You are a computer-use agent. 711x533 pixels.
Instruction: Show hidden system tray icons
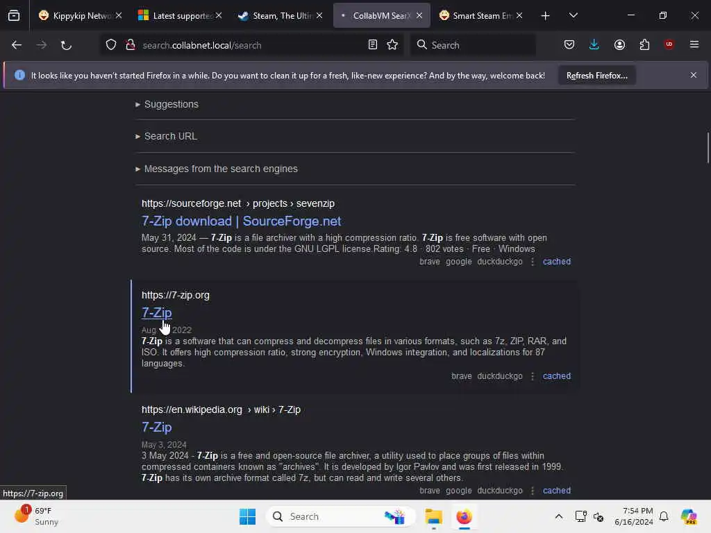click(x=559, y=516)
